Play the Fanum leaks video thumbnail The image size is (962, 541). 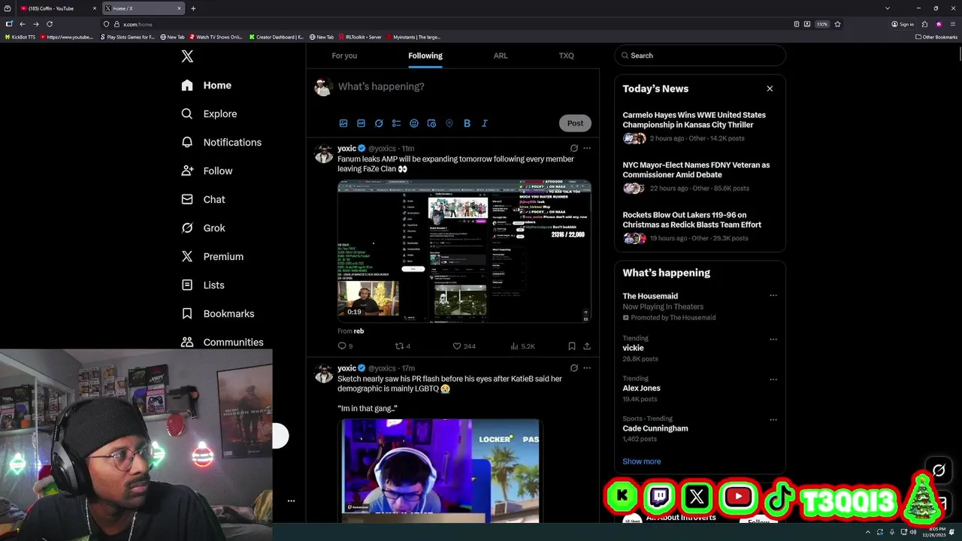[464, 251]
